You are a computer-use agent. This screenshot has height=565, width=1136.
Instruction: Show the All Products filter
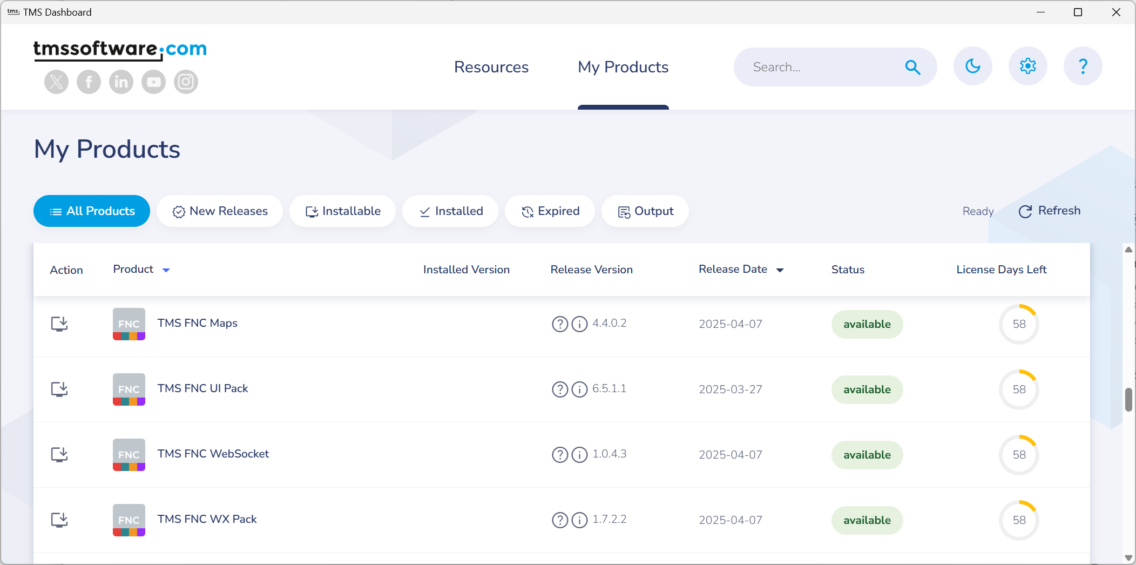(x=92, y=211)
